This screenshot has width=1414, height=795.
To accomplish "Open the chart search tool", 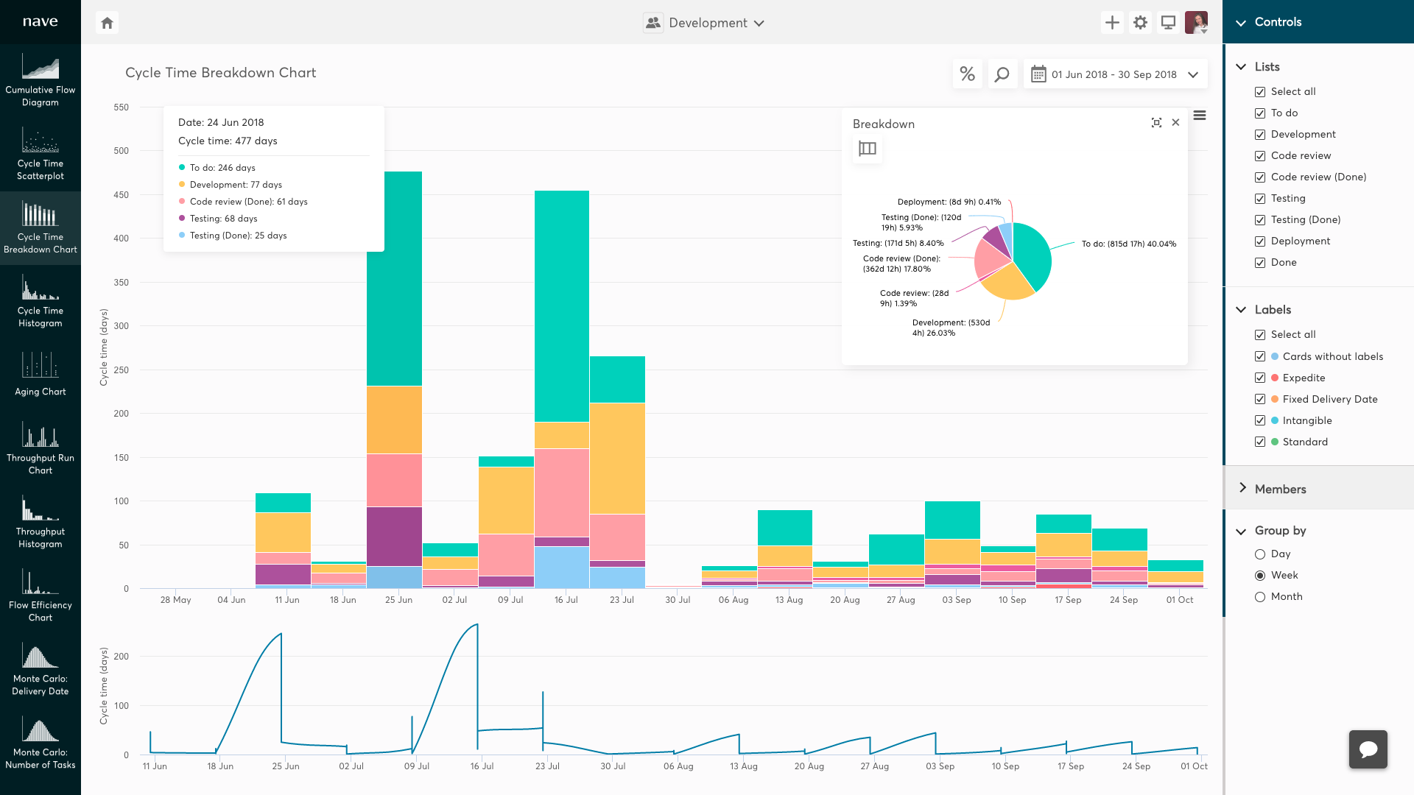I will 1002,74.
